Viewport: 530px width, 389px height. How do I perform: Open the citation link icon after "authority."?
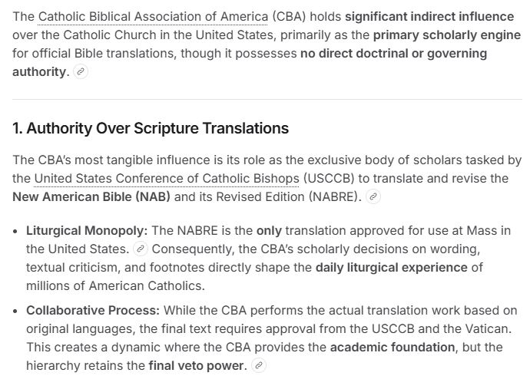81,72
